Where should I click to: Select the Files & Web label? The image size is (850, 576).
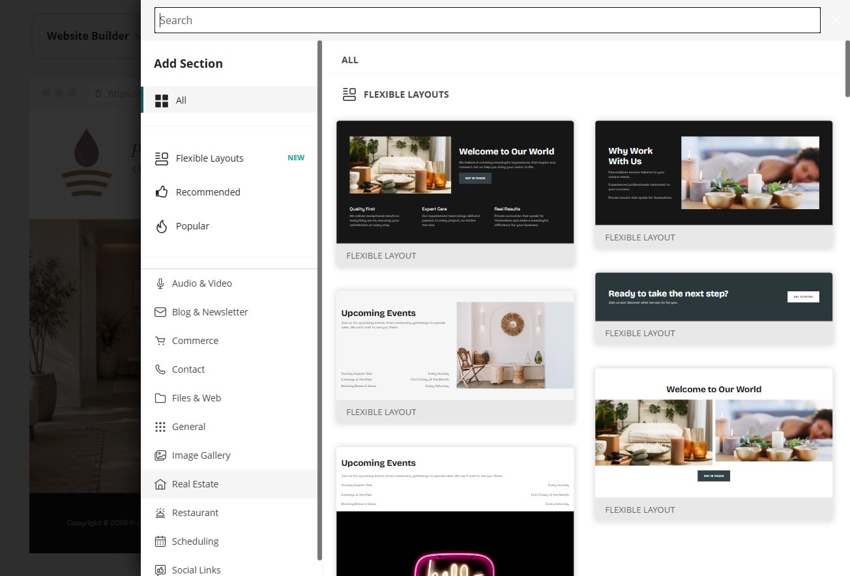pos(196,398)
